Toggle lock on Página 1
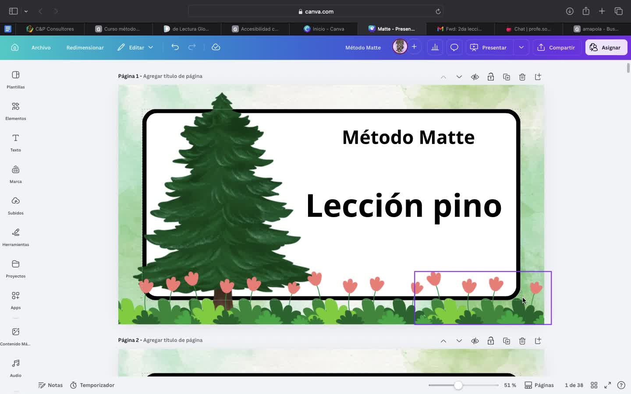 click(x=491, y=77)
